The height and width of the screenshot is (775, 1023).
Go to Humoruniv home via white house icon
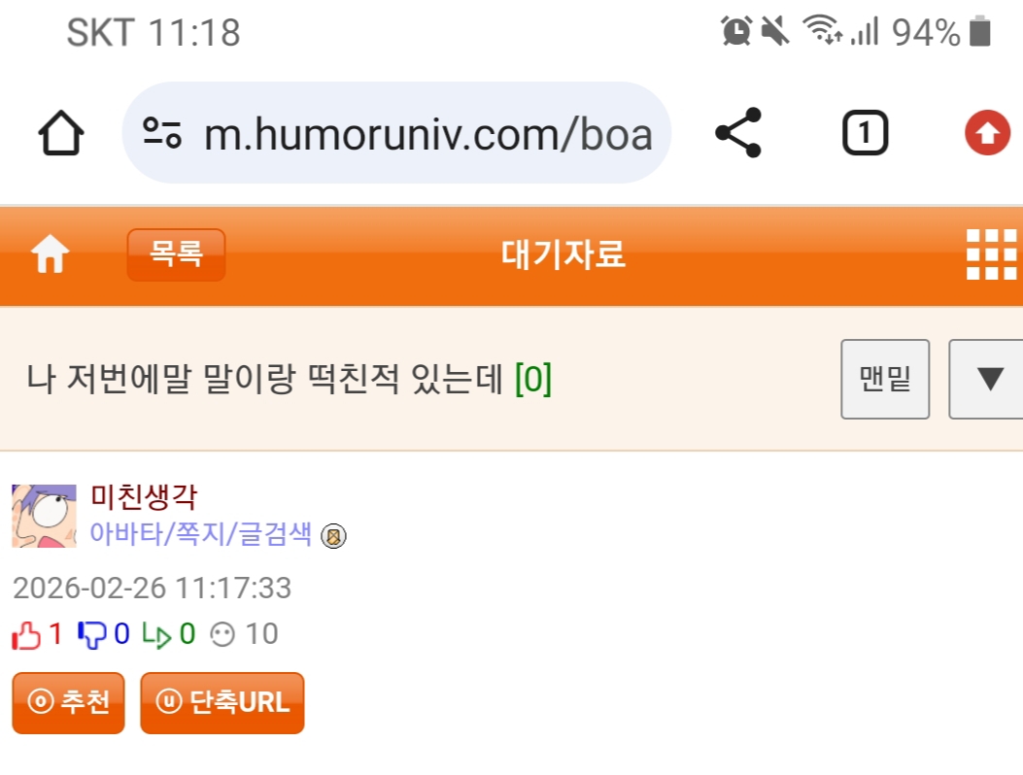click(x=51, y=255)
